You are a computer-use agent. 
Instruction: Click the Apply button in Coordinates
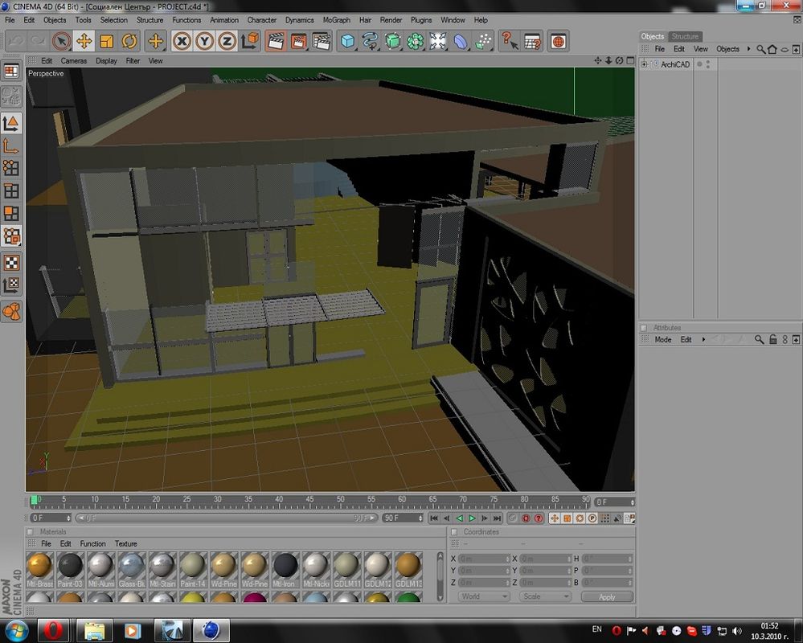pyautogui.click(x=607, y=596)
